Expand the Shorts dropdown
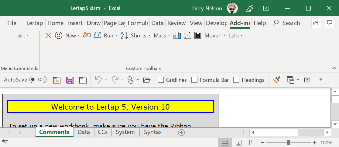 [141, 36]
